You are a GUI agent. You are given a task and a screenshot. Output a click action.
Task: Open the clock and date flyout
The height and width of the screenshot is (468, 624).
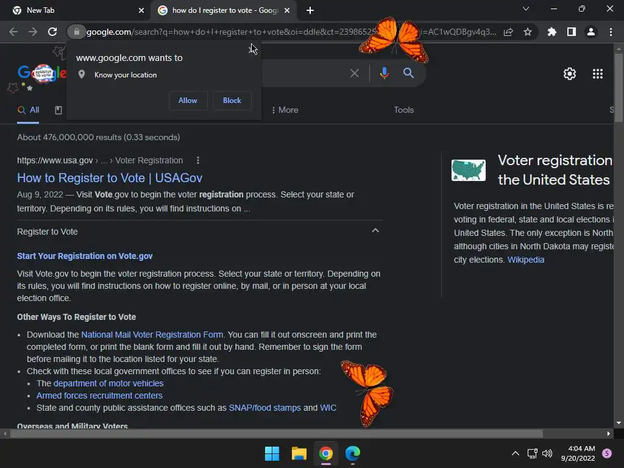[578, 453]
